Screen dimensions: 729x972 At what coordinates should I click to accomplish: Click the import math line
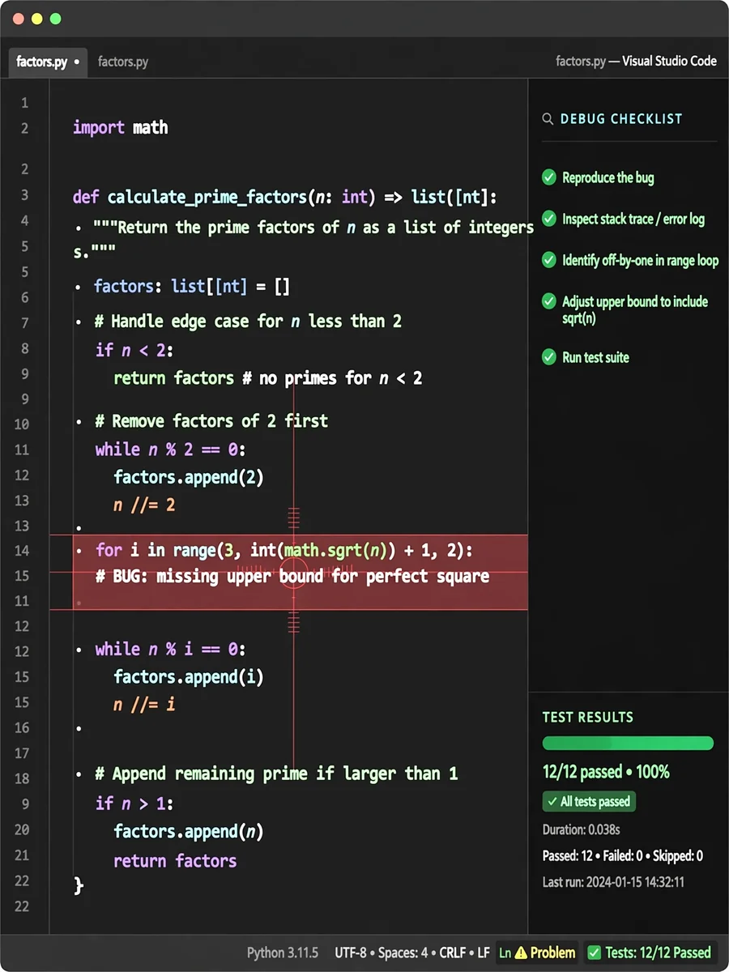tap(121, 127)
